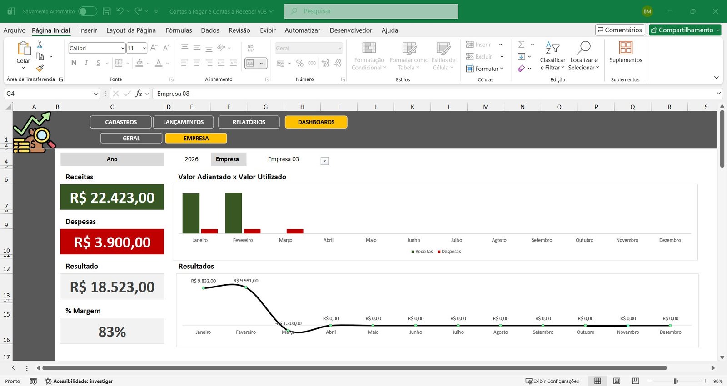Select the GERAL dashboard button
This screenshot has width=727, height=386.
pyautogui.click(x=131, y=139)
